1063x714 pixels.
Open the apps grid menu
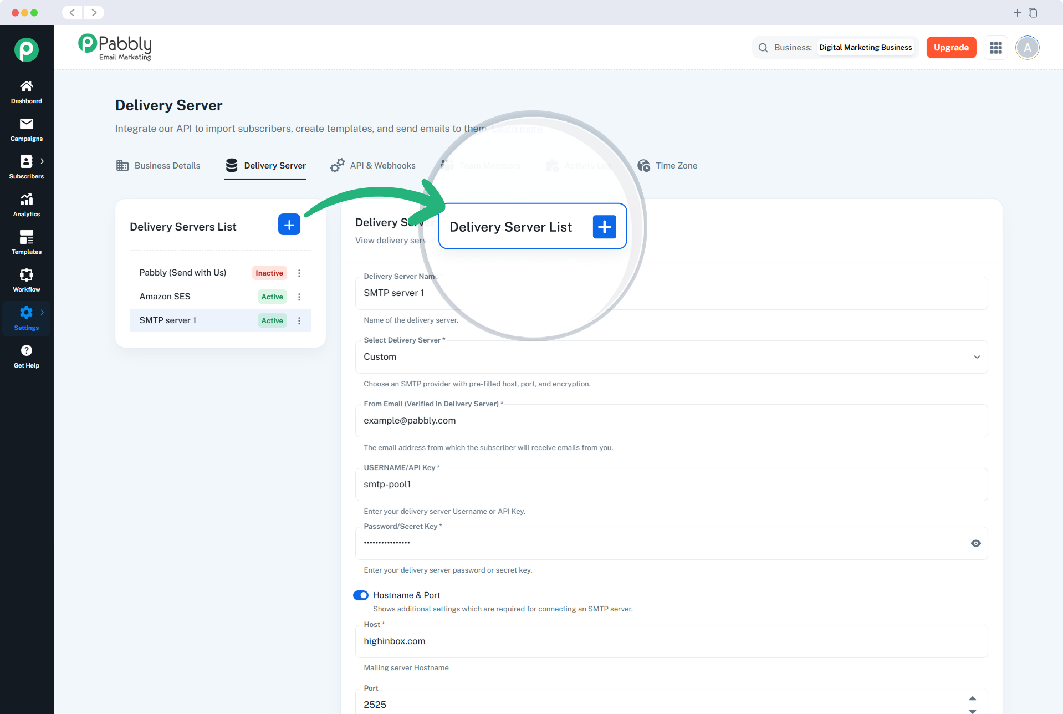(996, 48)
